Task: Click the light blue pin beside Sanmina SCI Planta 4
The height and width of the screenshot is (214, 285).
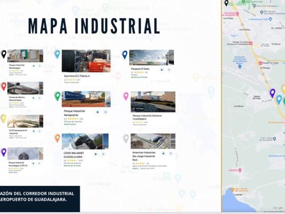Action: point(57,54)
